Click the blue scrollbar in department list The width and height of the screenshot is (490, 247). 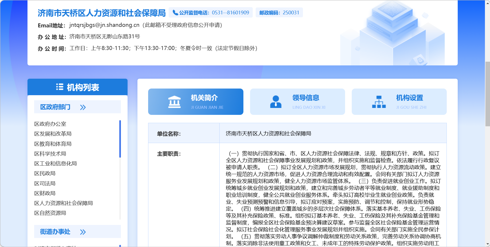[120, 139]
